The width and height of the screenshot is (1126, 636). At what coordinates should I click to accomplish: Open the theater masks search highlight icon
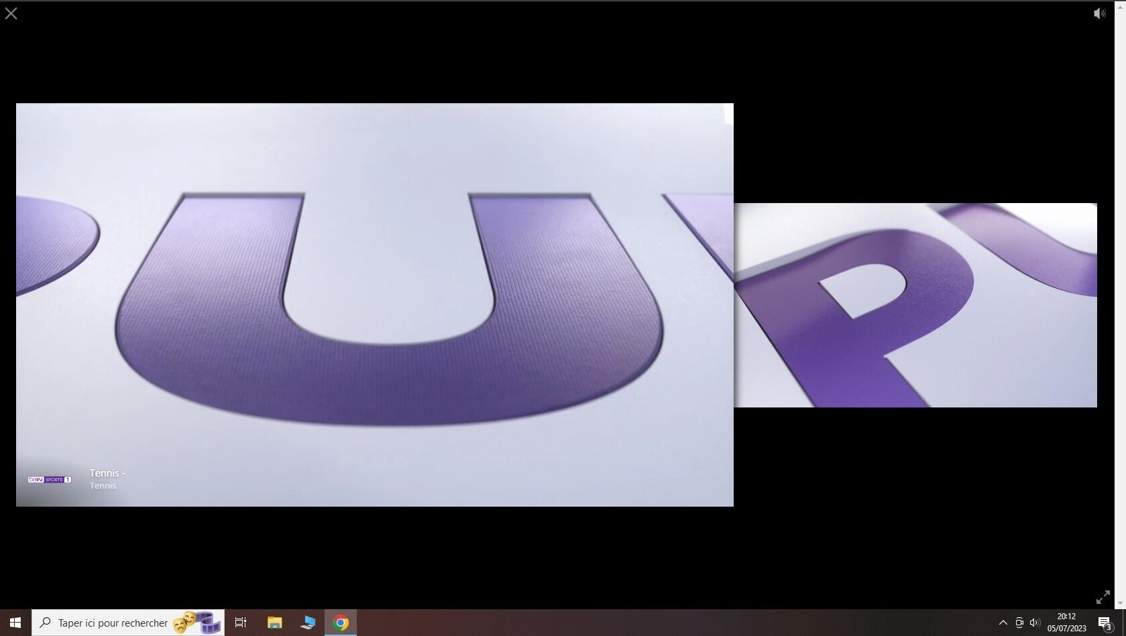[x=196, y=623]
